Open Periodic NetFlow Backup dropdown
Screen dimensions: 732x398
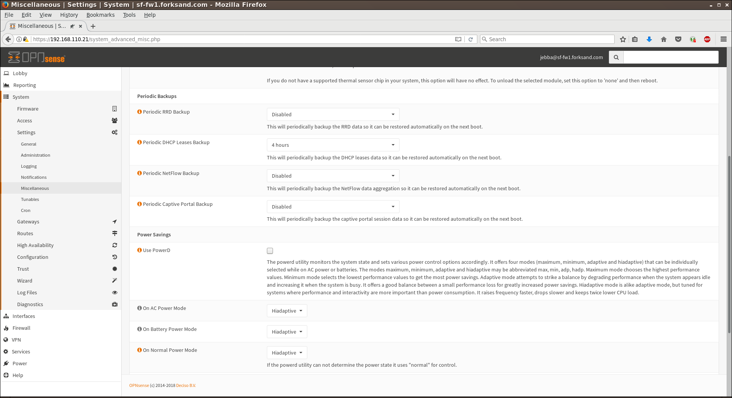point(333,176)
